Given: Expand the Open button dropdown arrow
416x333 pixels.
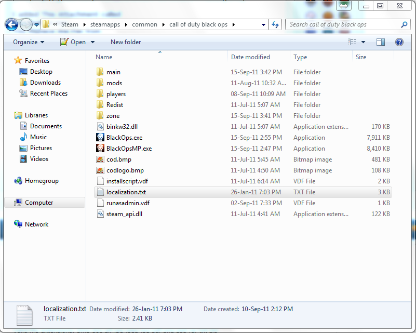Looking at the screenshot, I should click(x=92, y=42).
